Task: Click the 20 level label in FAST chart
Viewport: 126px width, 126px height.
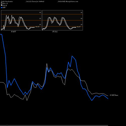Action: pyautogui.click(x=40, y=24)
